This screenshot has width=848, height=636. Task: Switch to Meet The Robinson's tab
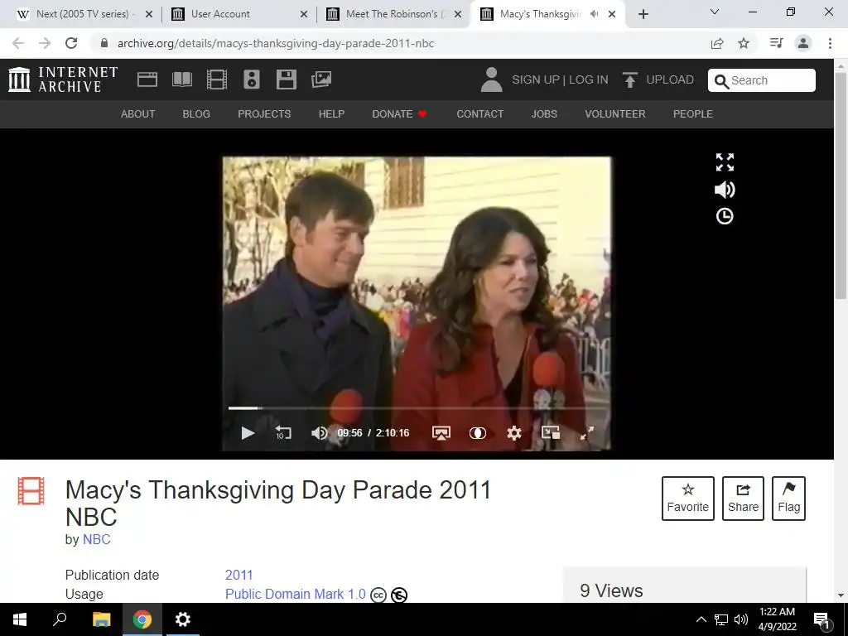pyautogui.click(x=393, y=14)
